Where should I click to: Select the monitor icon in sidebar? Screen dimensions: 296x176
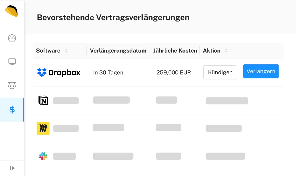tap(12, 62)
